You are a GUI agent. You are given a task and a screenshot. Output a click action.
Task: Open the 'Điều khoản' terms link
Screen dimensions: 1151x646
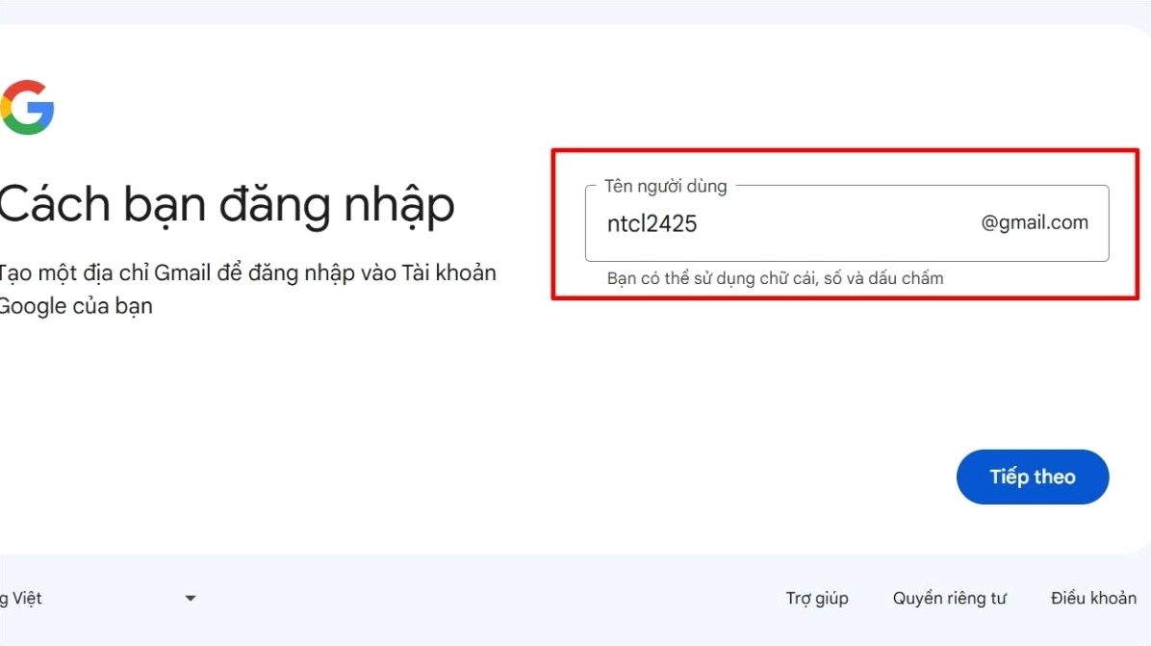(1093, 598)
